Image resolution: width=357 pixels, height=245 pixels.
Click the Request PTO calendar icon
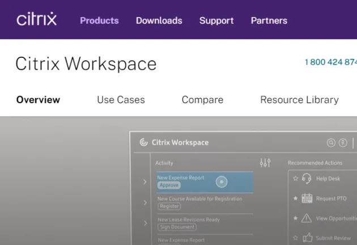click(x=307, y=198)
